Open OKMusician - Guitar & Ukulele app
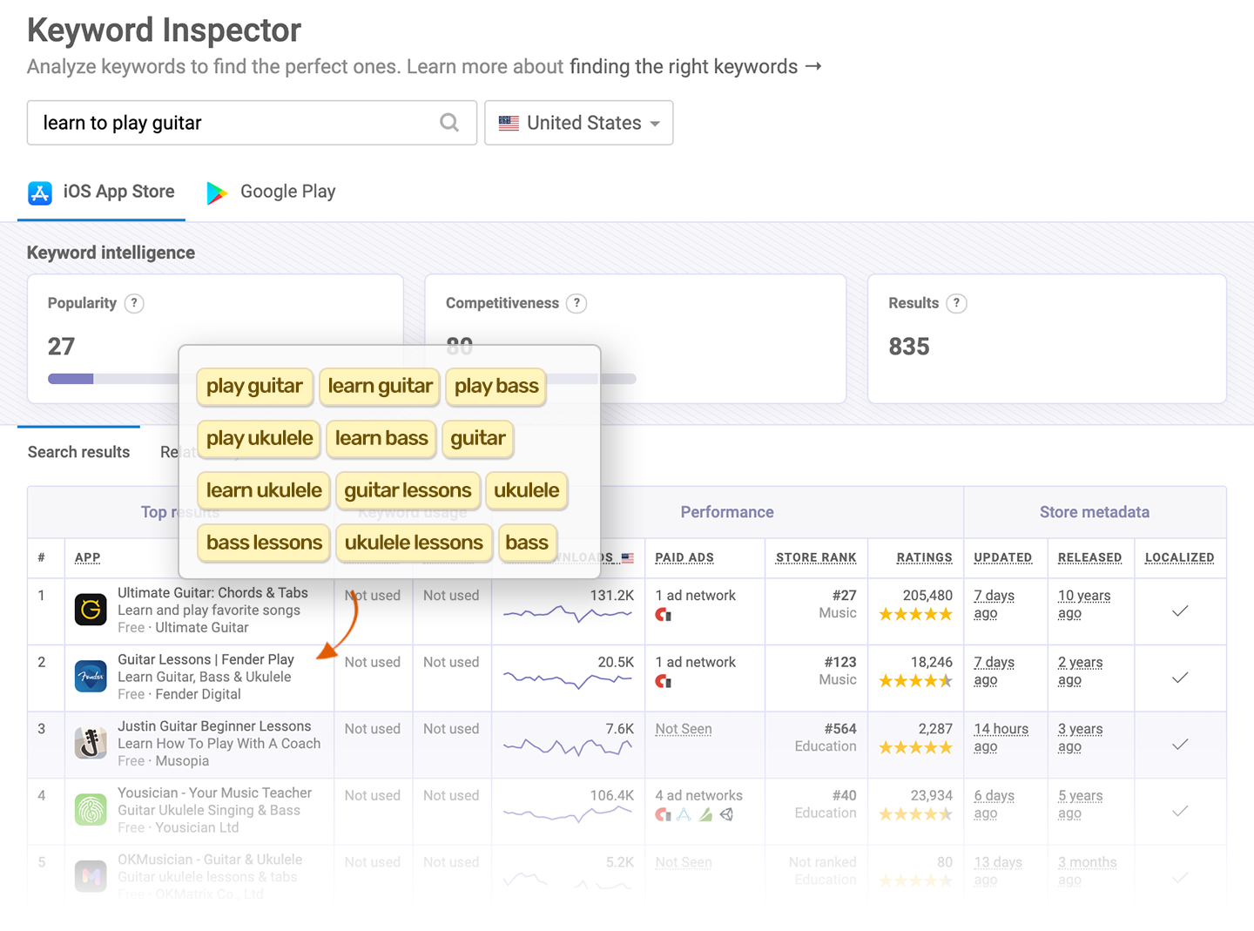 [210, 860]
